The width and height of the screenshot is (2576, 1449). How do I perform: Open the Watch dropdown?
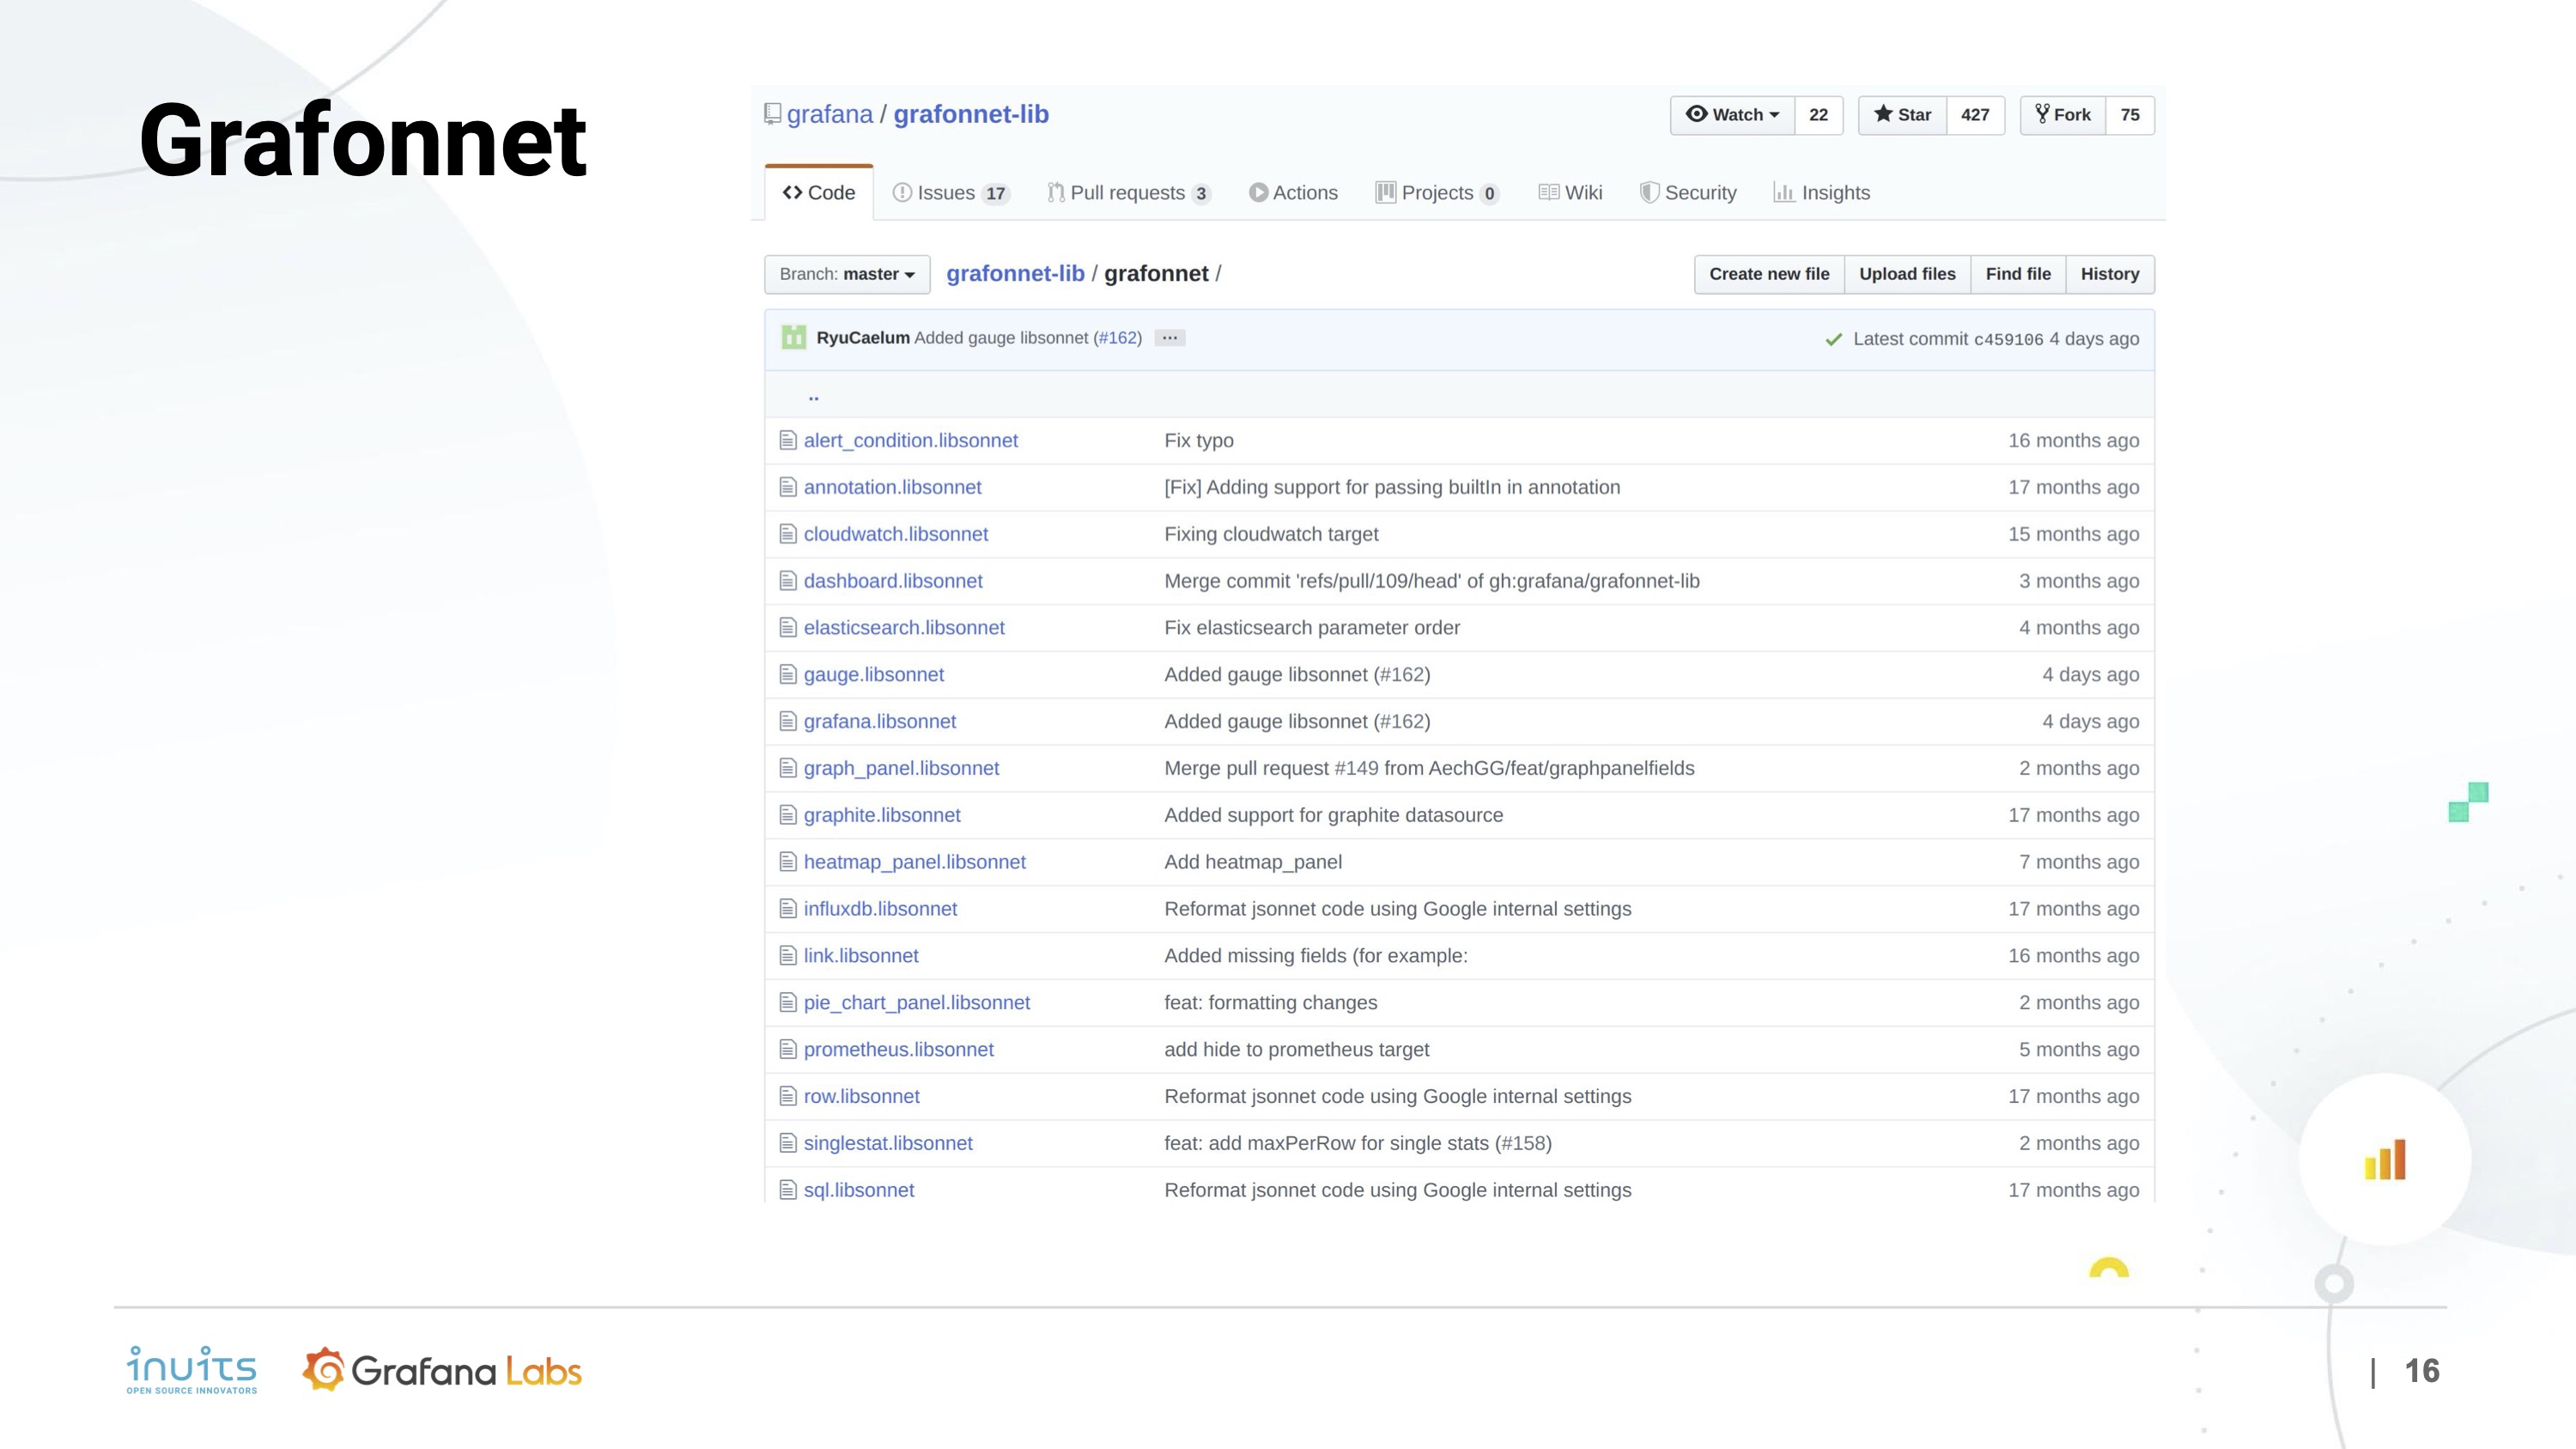click(x=1732, y=115)
